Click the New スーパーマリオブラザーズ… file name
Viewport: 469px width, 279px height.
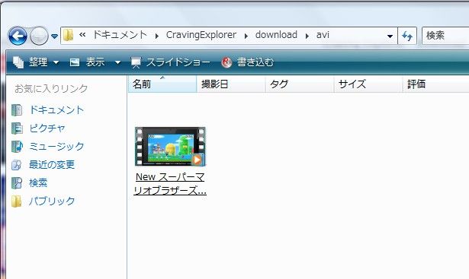(x=170, y=184)
